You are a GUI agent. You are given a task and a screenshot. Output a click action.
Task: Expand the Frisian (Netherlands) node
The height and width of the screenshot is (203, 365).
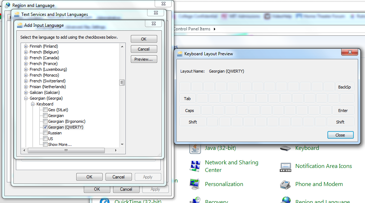(26, 87)
